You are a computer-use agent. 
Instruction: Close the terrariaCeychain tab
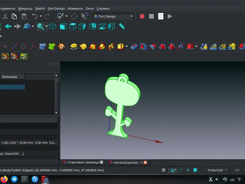145,163
